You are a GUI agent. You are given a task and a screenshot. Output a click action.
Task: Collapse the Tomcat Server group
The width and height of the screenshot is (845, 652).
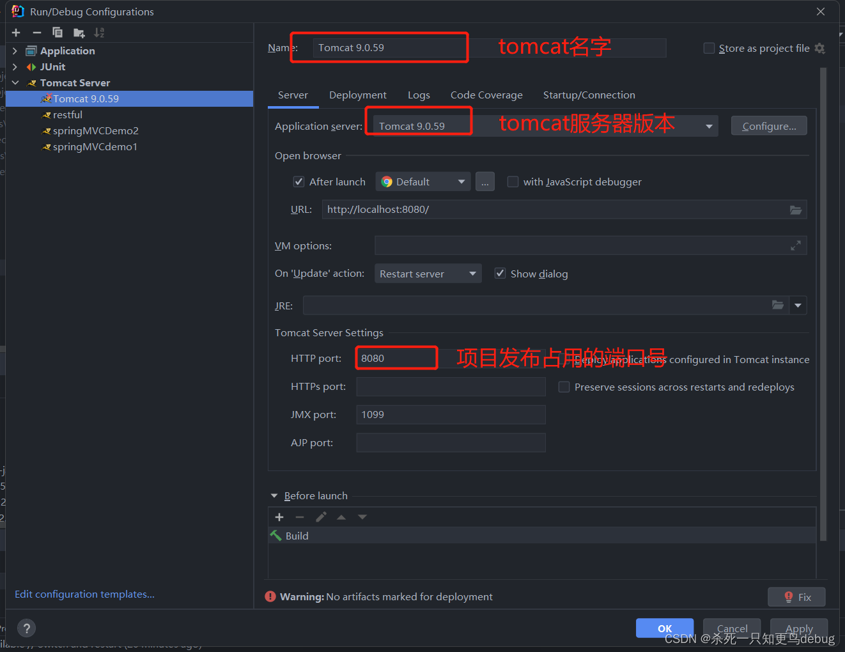pyautogui.click(x=15, y=82)
